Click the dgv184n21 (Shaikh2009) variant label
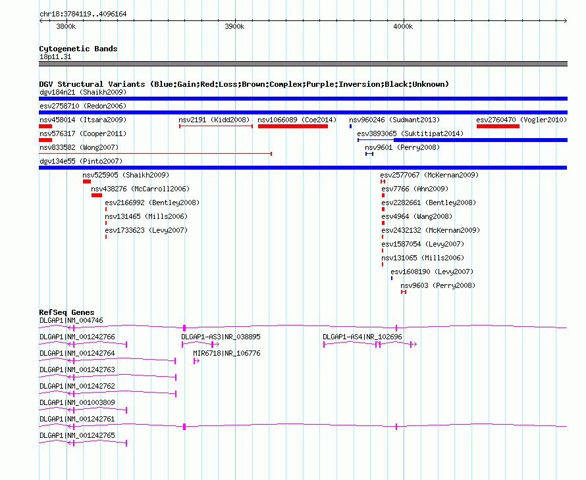 [x=83, y=92]
